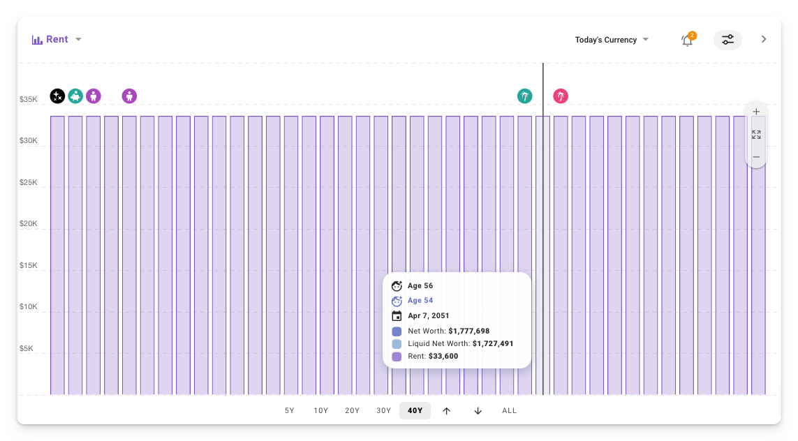Image resolution: width=798 pixels, height=441 pixels.
Task: Click the bar chart icon beside Rent
Action: coord(37,39)
